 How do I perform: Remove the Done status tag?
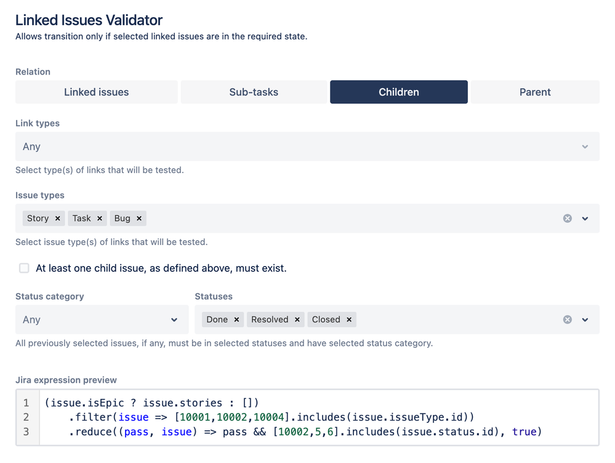coord(236,320)
